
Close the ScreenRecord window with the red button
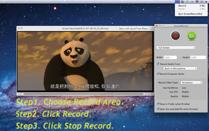pos(156,26)
